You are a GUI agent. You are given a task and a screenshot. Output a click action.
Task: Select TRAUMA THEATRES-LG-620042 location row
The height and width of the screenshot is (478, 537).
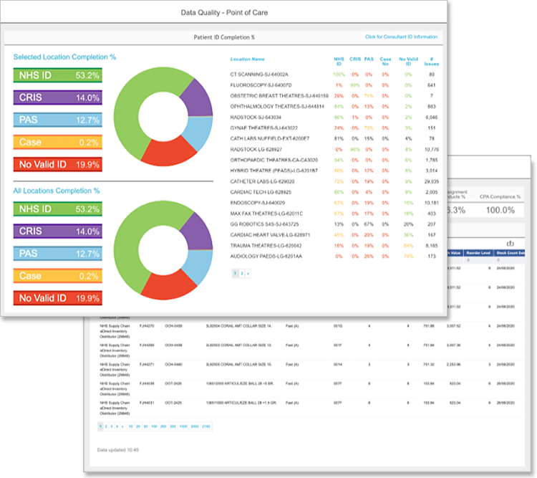pos(334,246)
